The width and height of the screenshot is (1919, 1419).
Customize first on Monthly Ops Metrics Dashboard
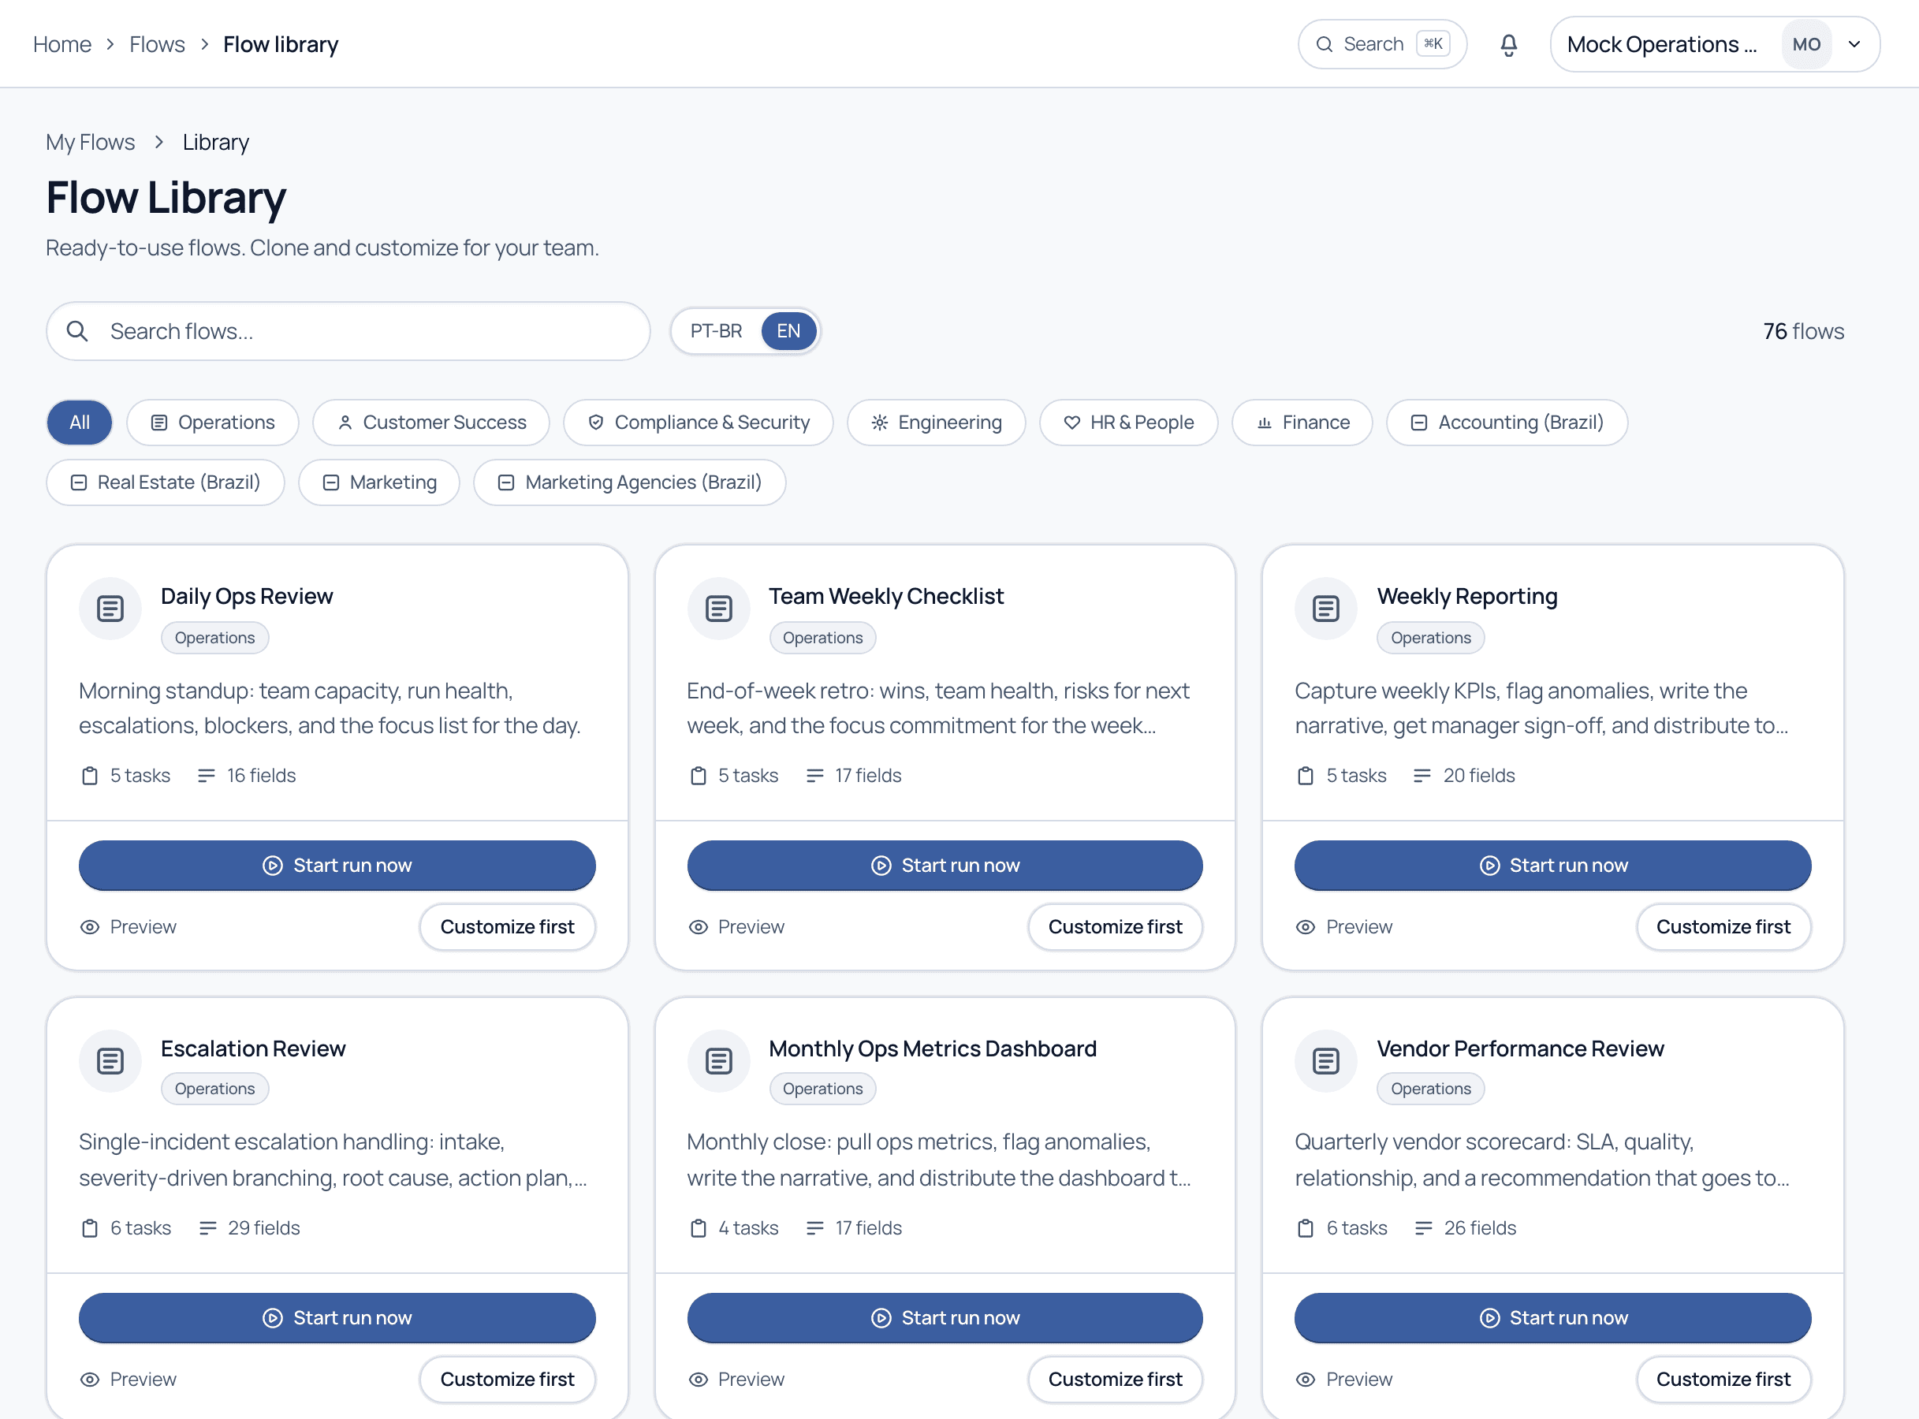1115,1380
